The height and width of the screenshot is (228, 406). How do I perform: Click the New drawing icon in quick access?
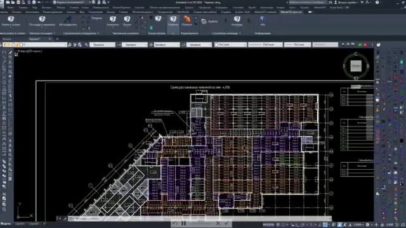click(x=8, y=3)
